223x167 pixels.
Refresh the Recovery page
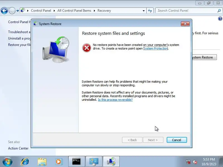coord(150,11)
